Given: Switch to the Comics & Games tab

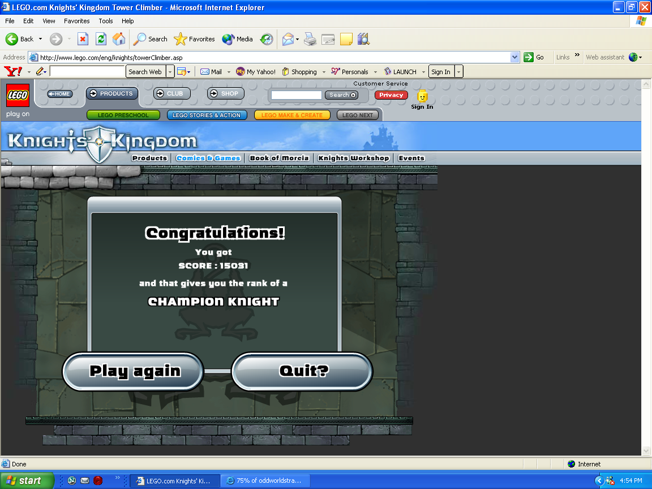Looking at the screenshot, I should [208, 158].
